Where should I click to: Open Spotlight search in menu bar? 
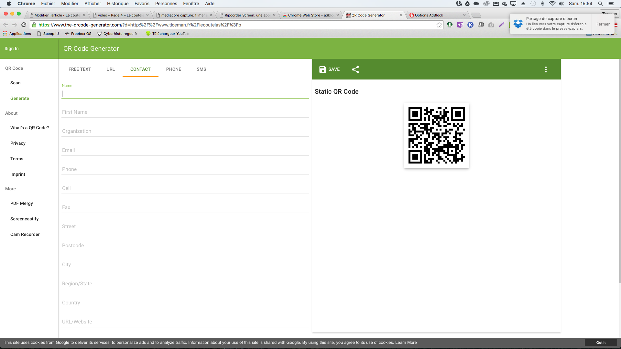[x=600, y=4]
